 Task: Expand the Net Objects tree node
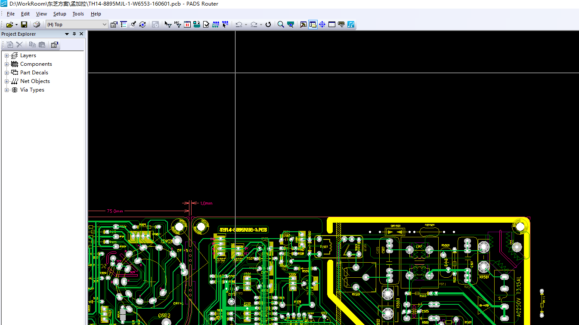coord(7,81)
